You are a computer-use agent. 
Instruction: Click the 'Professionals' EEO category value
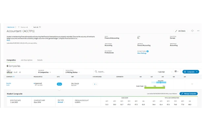pyautogui.click(x=109, y=53)
